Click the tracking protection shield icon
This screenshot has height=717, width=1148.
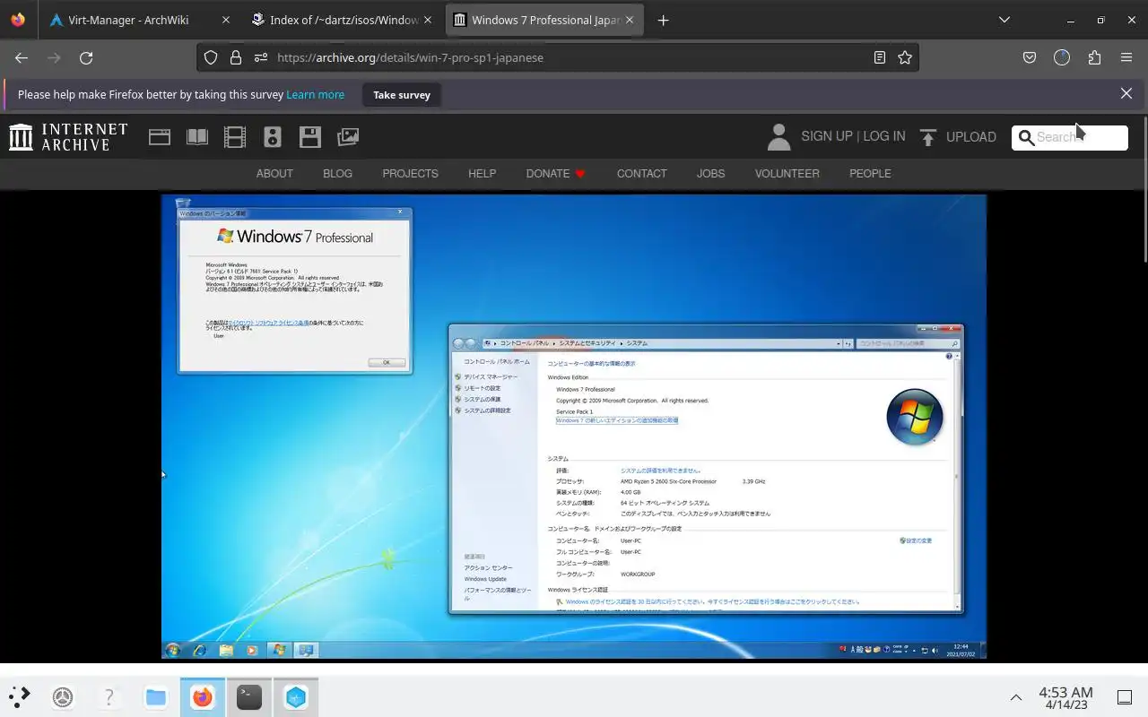tap(211, 57)
